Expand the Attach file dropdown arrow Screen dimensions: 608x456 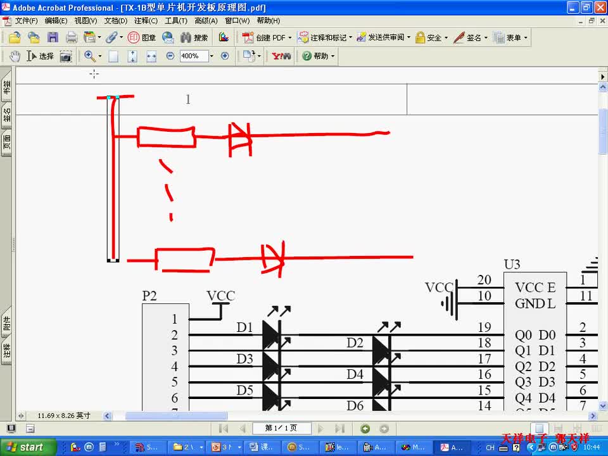pyautogui.click(x=121, y=37)
